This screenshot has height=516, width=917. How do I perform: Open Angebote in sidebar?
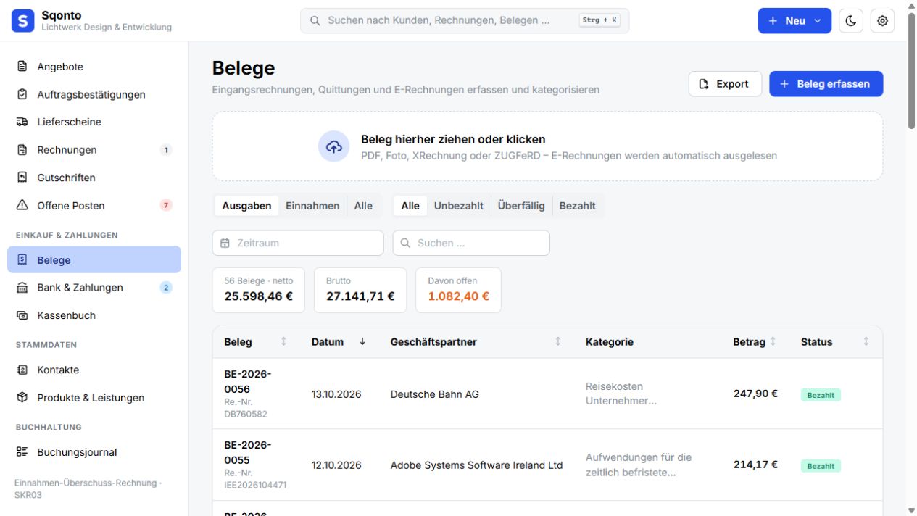coord(94,67)
